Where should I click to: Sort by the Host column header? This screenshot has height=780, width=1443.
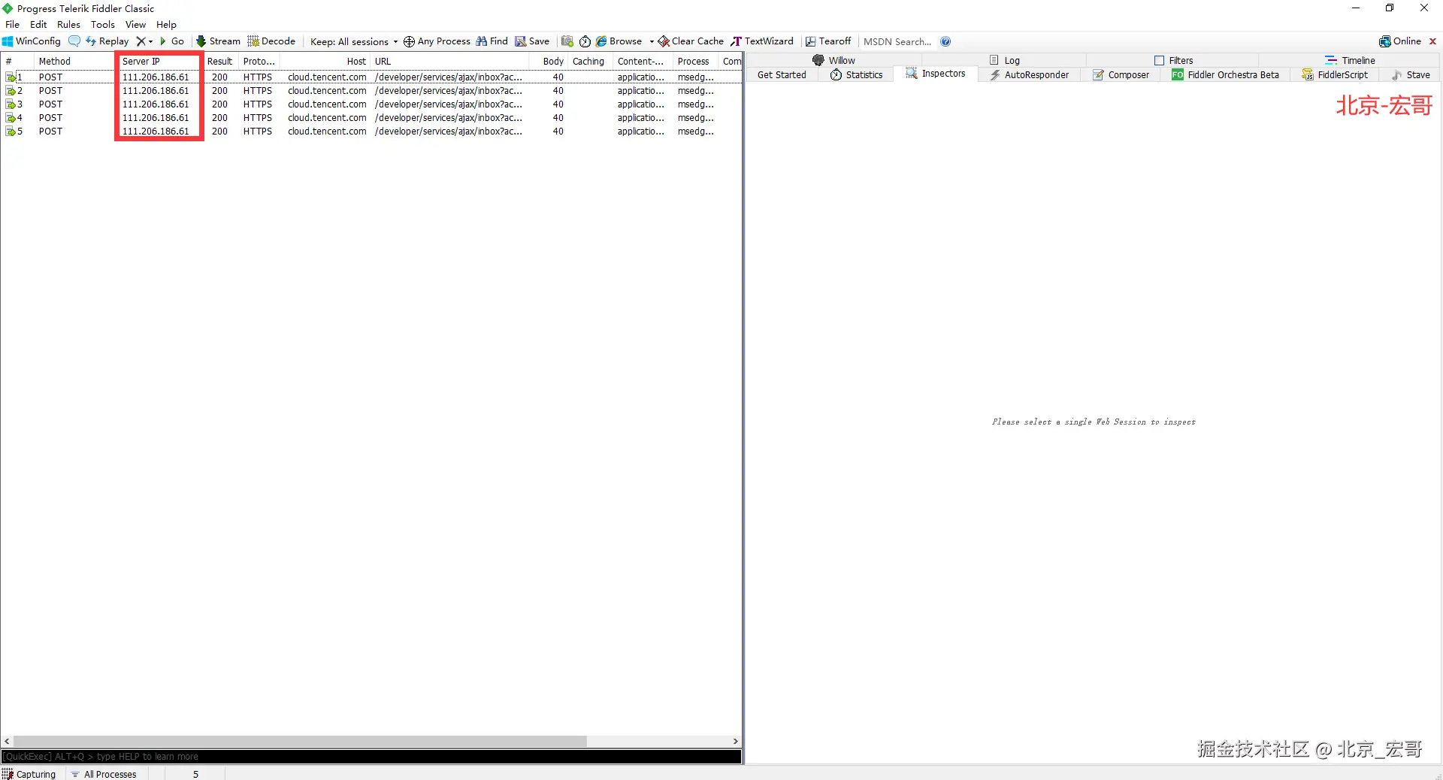(x=325, y=61)
